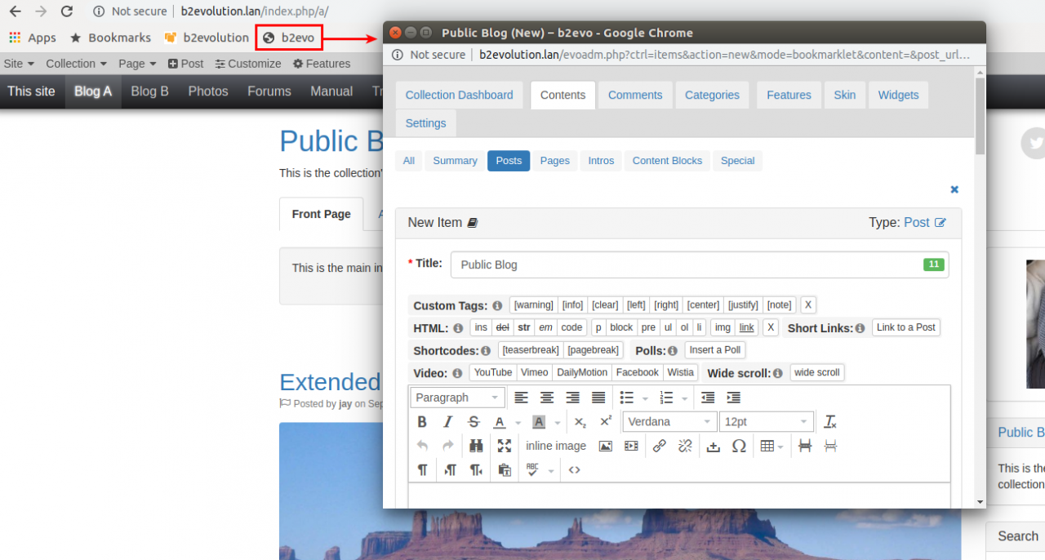
Task: Open the Paragraph format dropdown
Action: click(x=457, y=398)
